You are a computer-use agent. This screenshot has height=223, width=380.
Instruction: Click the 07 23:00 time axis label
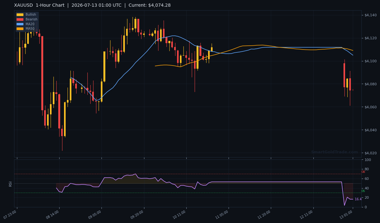(10, 215)
